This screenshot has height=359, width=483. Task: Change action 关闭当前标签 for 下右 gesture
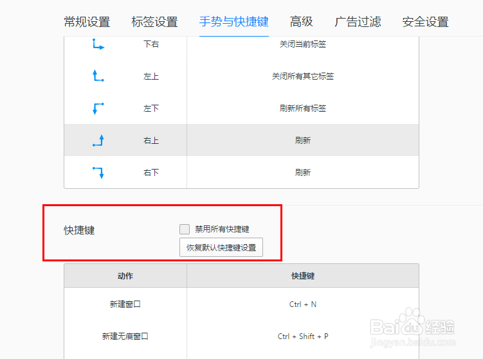pyautogui.click(x=303, y=44)
